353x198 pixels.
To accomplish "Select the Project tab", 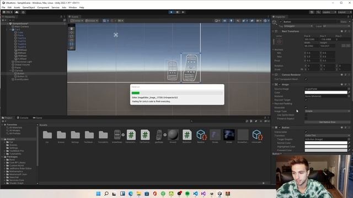I will [7, 118].
